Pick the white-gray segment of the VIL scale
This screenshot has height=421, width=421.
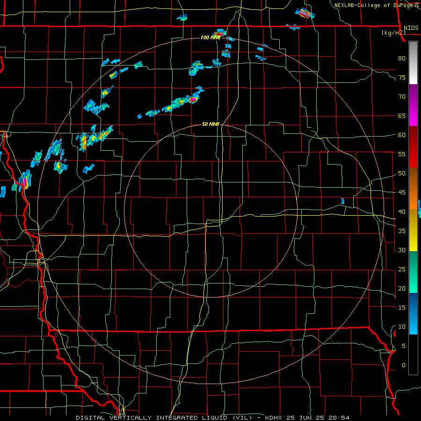click(413, 63)
